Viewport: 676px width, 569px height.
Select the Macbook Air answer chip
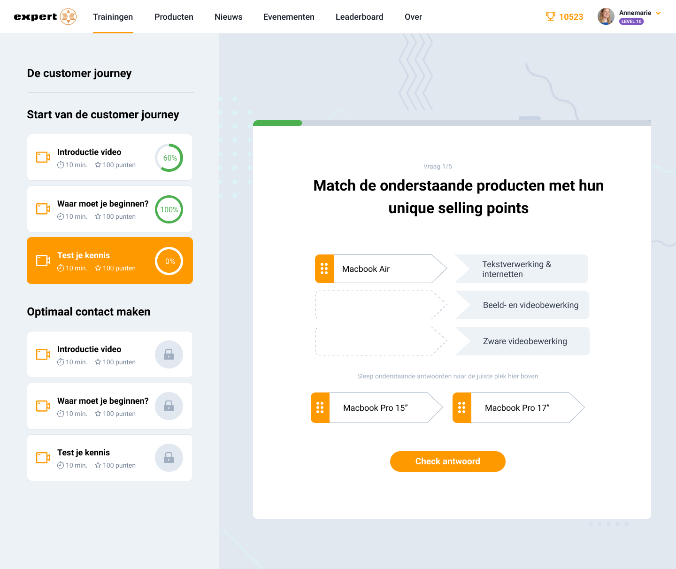coord(381,269)
